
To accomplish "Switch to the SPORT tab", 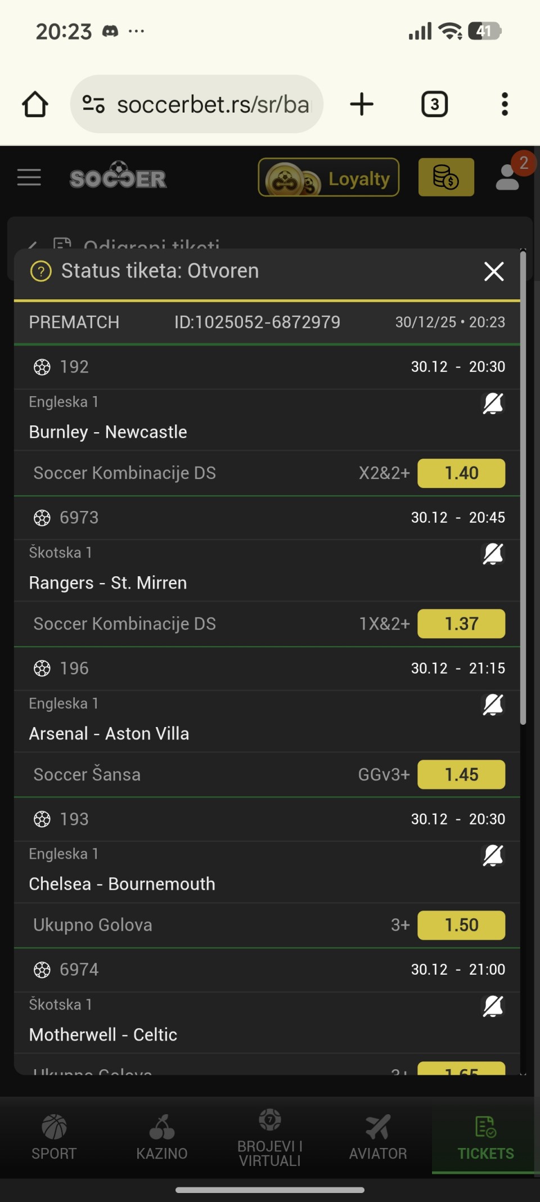I will [x=54, y=1137].
